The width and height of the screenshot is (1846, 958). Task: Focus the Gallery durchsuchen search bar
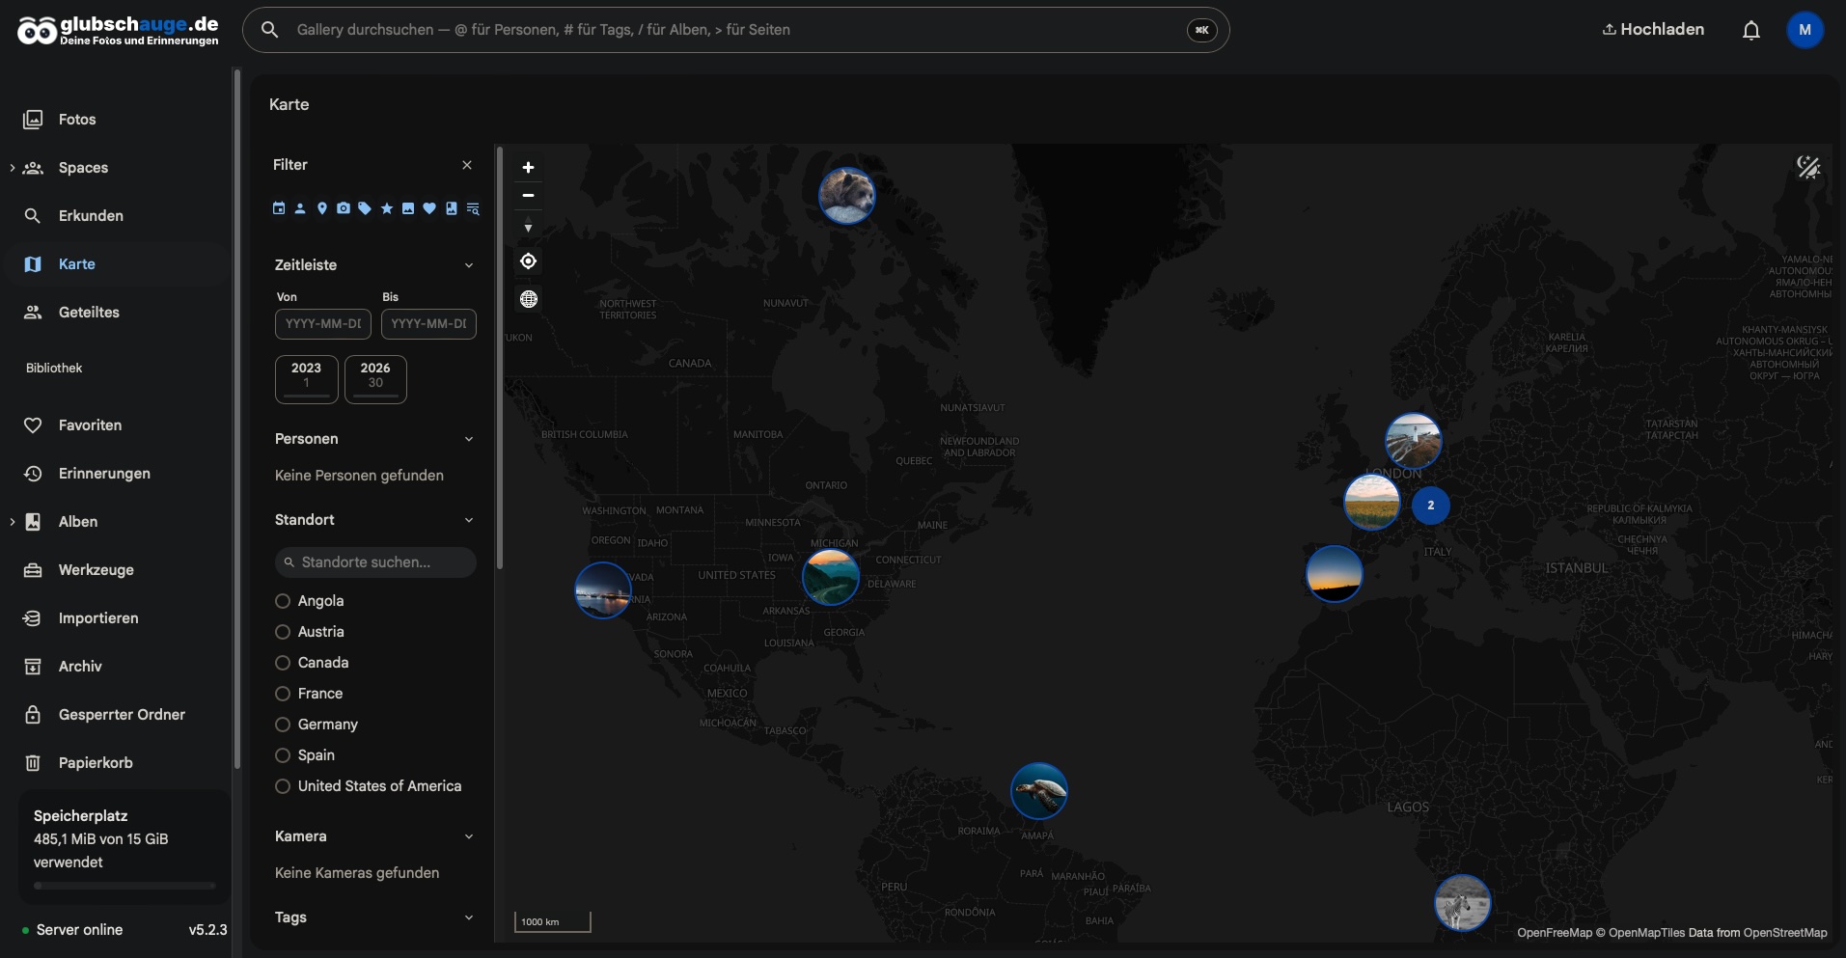click(x=735, y=30)
